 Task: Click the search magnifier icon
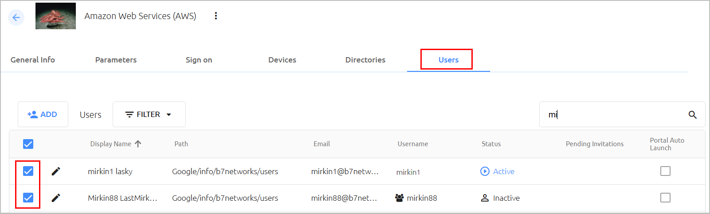[692, 115]
